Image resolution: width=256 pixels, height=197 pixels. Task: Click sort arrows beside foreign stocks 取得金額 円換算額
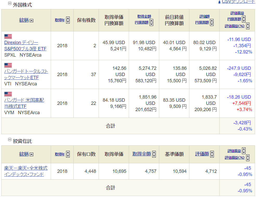pos(151,23)
